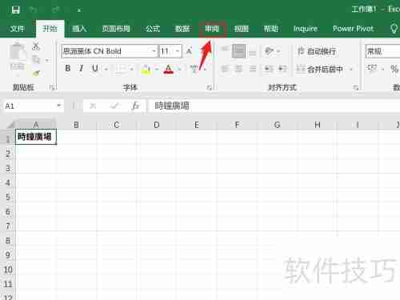Click the fill color bucket icon
Image resolution: width=400 pixels, height=300 pixels.
coord(146,70)
